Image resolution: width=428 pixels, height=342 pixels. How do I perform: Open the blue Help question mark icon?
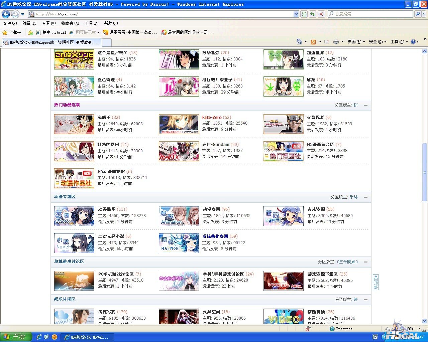413,42
